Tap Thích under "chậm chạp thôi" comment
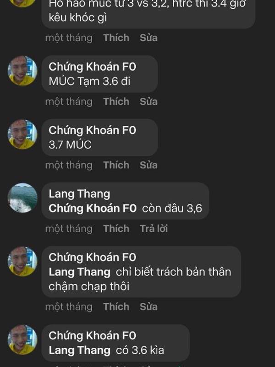The height and width of the screenshot is (367, 275). tap(116, 306)
